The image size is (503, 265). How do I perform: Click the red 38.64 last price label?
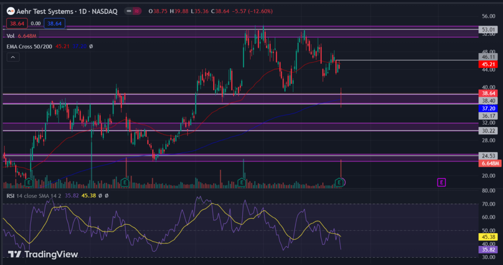coord(488,93)
